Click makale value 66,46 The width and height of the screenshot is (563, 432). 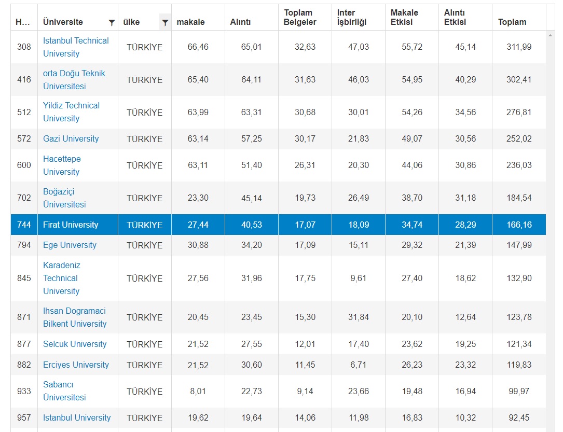198,47
